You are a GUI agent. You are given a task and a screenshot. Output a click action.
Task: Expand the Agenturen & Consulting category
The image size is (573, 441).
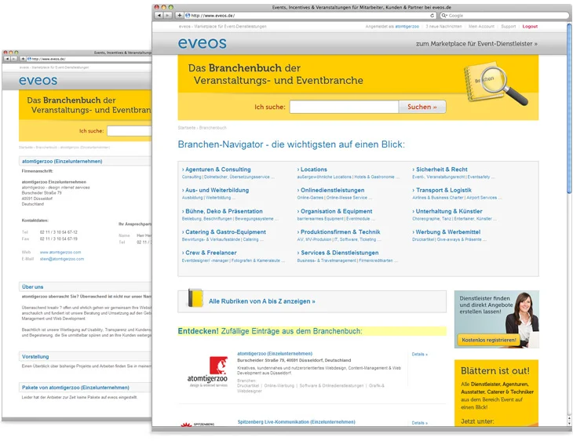pos(217,169)
